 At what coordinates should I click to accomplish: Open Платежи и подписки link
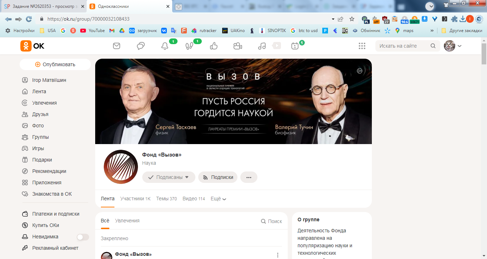56,214
